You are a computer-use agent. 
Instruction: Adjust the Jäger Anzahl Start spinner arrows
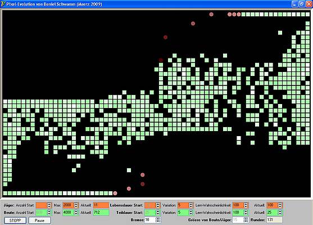point(49,205)
